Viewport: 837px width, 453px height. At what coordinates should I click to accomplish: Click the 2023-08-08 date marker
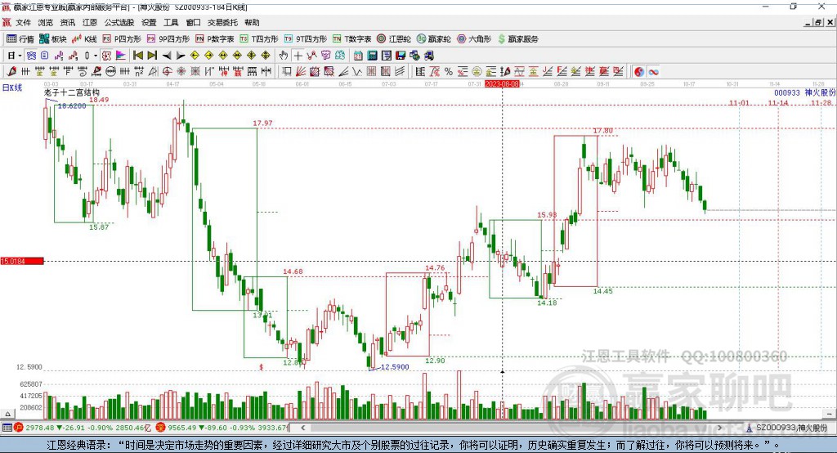502,84
